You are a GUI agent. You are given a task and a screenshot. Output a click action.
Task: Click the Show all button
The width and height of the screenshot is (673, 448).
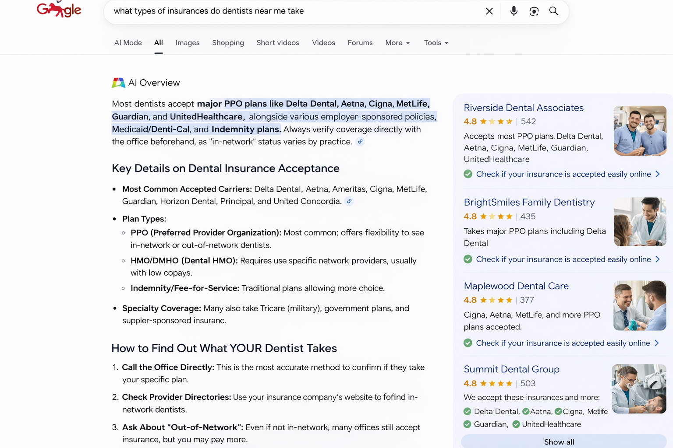tap(564, 441)
